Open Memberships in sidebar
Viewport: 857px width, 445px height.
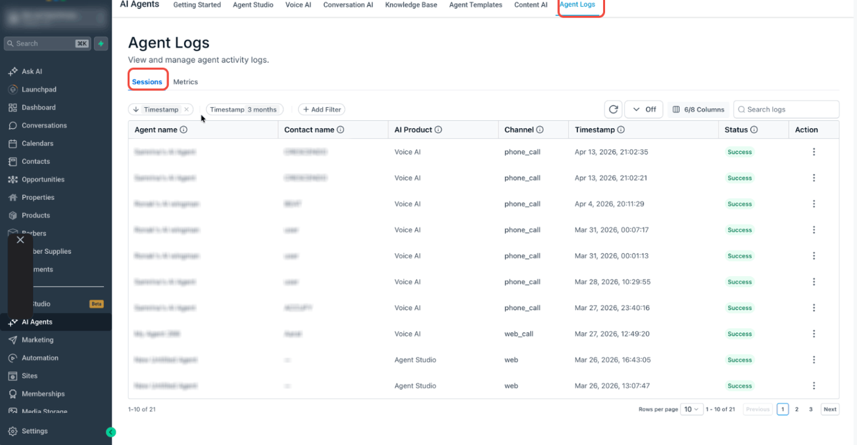click(x=43, y=394)
